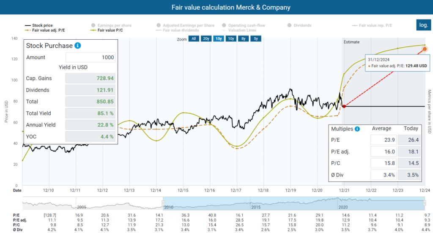Screen dimensions: 433x233
Task: Select the 5y zoom range
Action: [x=256, y=38]
